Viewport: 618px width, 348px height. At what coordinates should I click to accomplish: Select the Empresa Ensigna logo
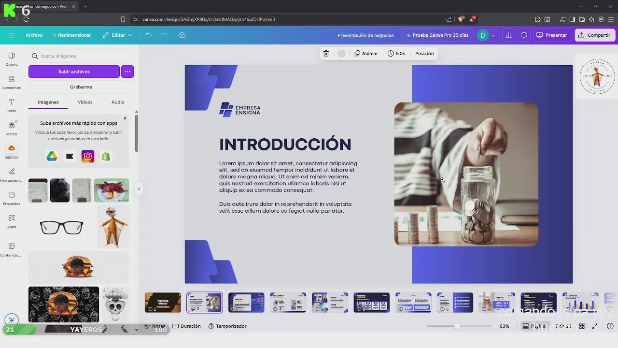(x=240, y=110)
